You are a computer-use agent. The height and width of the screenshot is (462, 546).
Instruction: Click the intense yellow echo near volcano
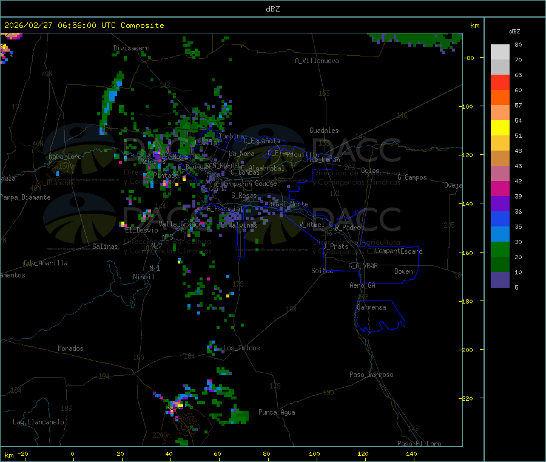(180, 405)
